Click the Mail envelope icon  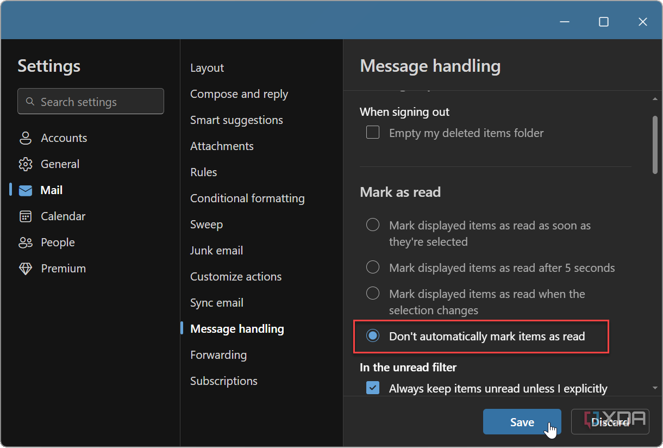(26, 190)
